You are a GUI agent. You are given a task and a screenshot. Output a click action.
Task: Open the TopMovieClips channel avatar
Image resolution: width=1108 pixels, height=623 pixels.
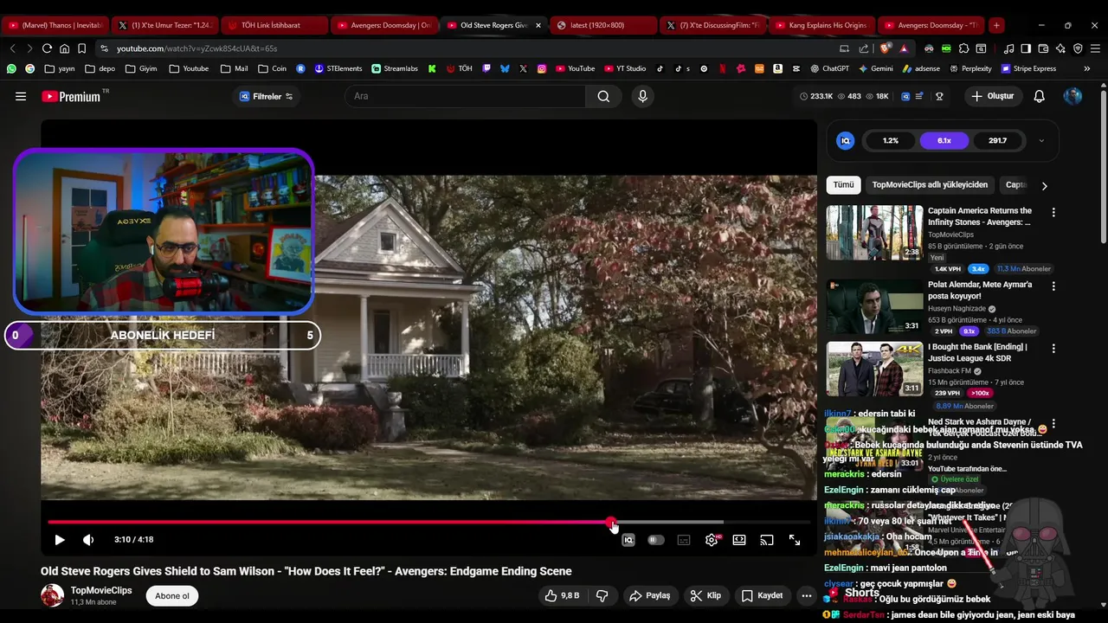point(52,595)
